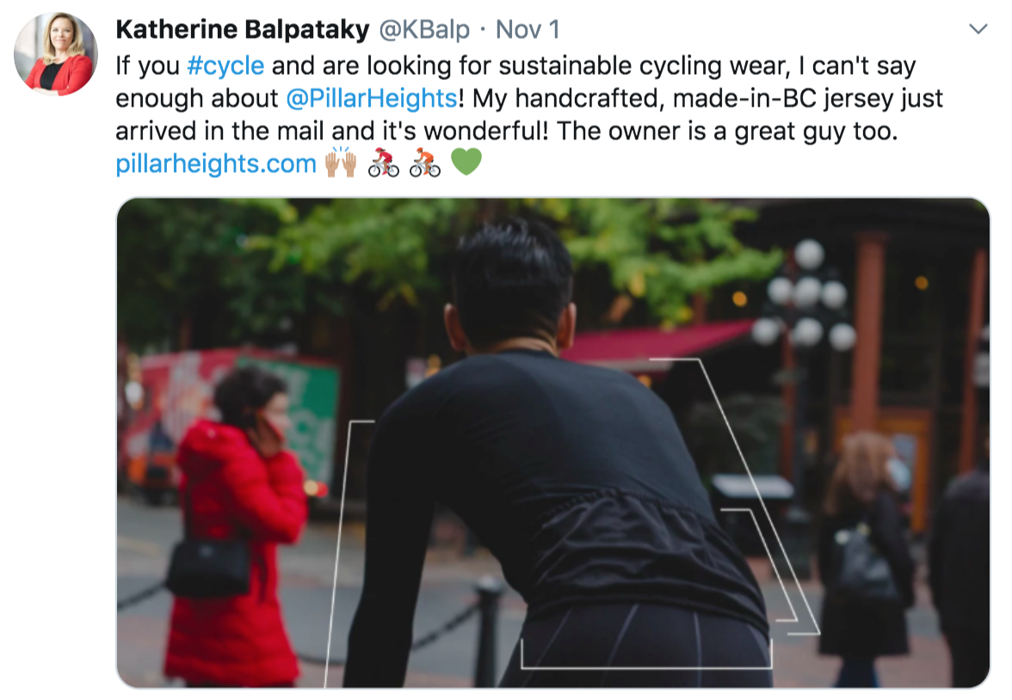1012x700 pixels.
Task: Follow the #cycle hashtag
Action: tap(225, 66)
